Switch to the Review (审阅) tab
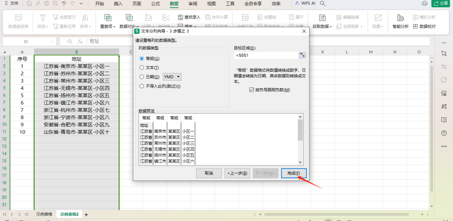This screenshot has width=453, height=221. [193, 4]
